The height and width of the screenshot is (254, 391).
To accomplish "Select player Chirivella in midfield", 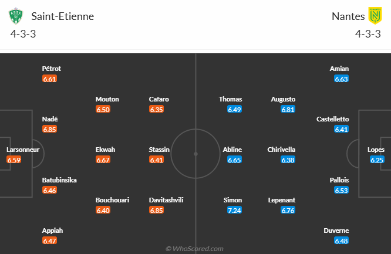I will coord(281,150).
